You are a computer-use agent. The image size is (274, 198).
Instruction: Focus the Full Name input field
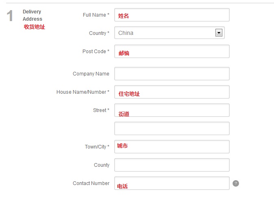click(x=172, y=15)
